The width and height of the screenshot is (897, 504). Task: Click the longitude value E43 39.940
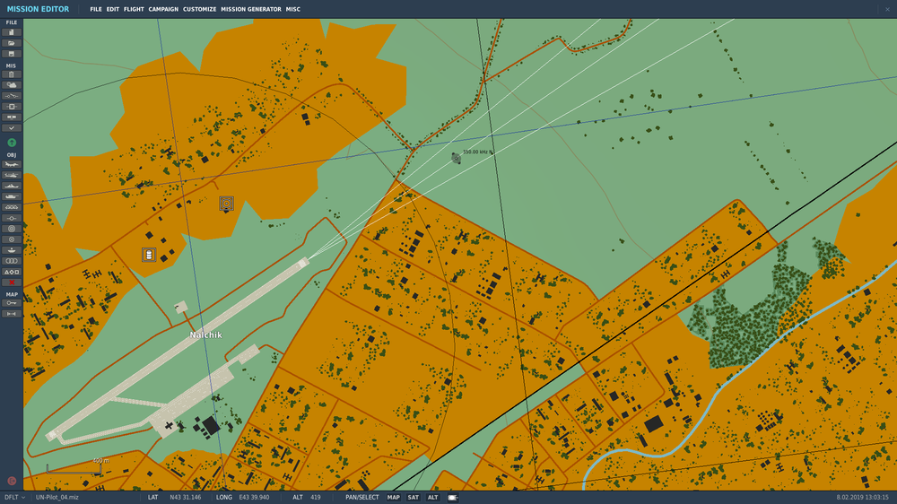[x=254, y=498]
